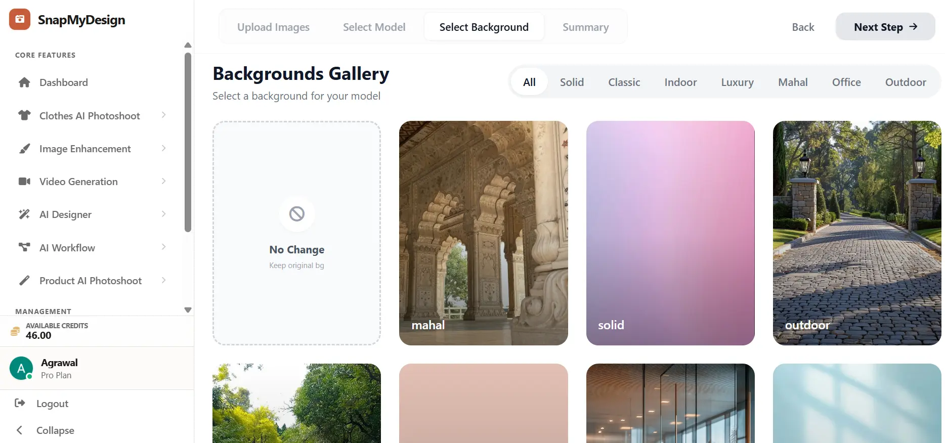
Task: Click the Dashboard home icon
Action: (x=24, y=82)
